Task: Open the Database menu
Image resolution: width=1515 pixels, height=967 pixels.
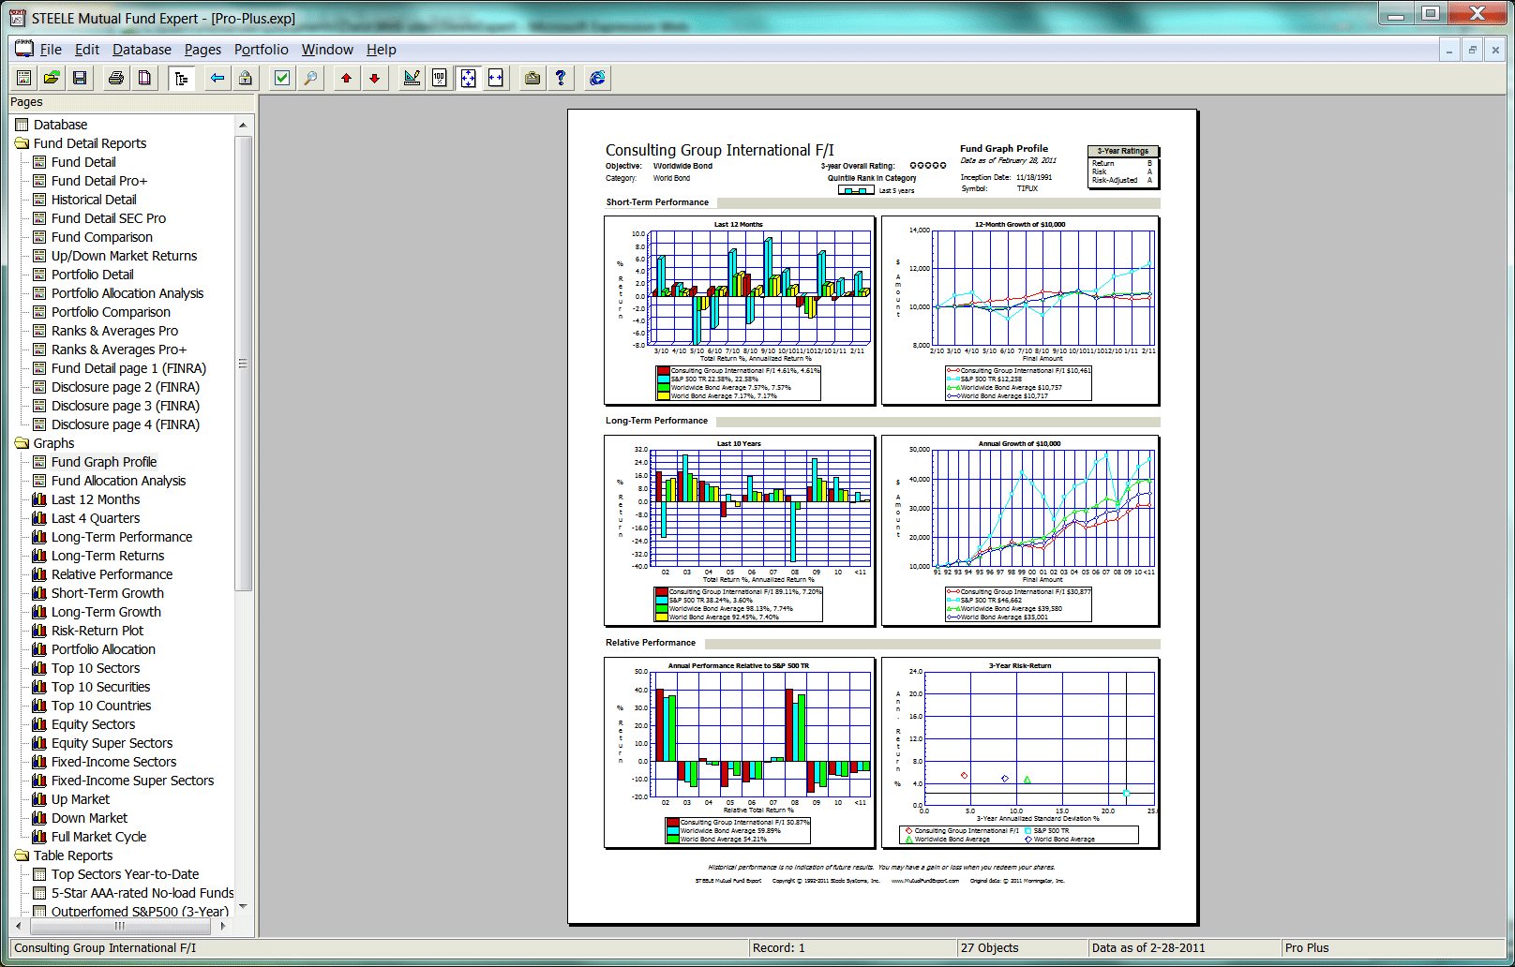Action: [x=142, y=50]
